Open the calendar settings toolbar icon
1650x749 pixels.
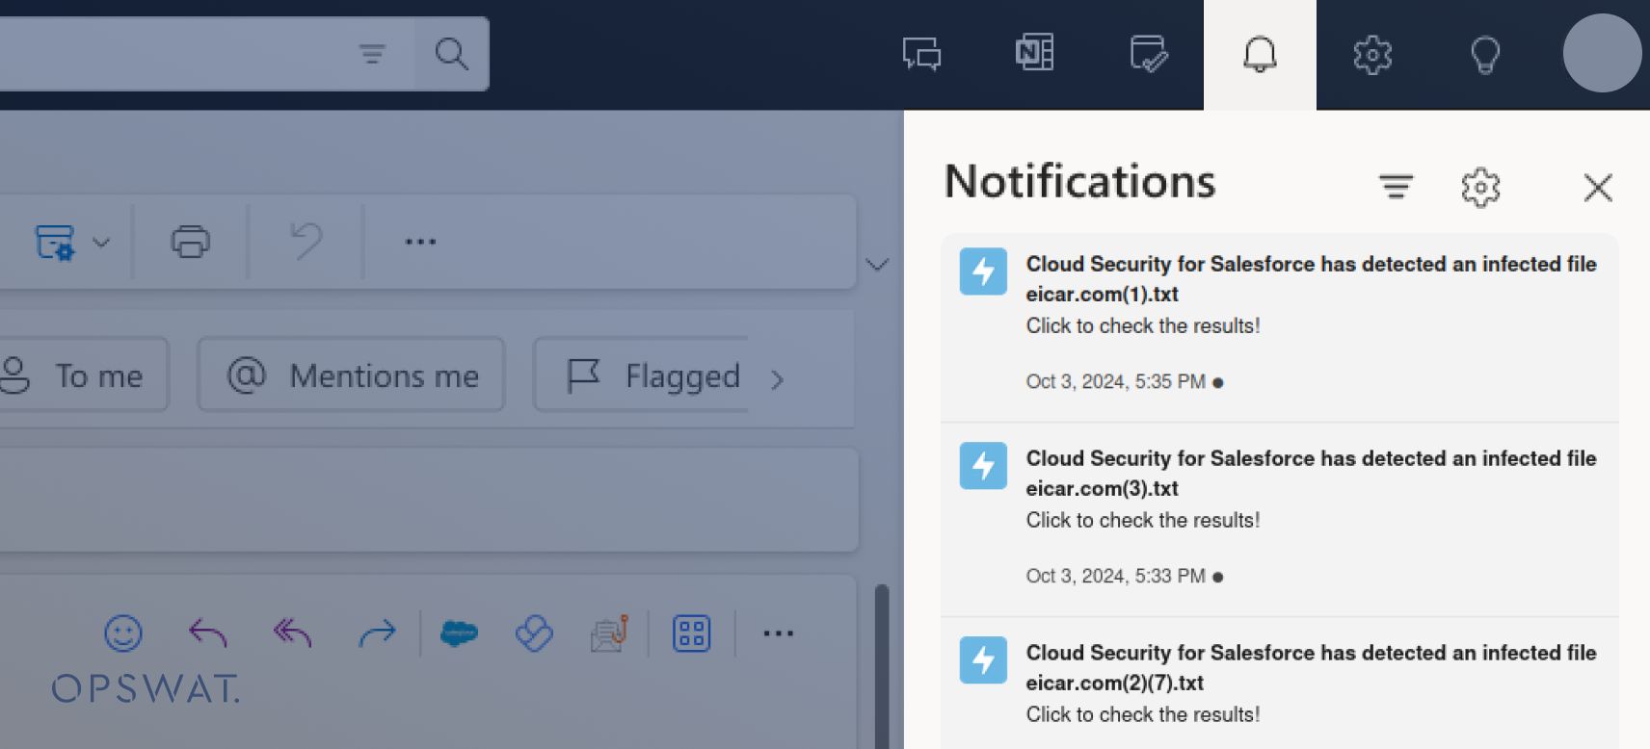pyautogui.click(x=55, y=243)
